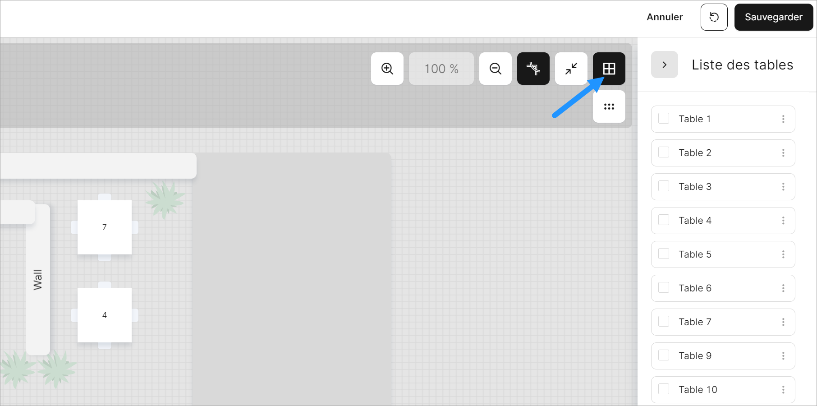The height and width of the screenshot is (406, 817).
Task: Select Table 3 in the list
Action: pyautogui.click(x=723, y=187)
